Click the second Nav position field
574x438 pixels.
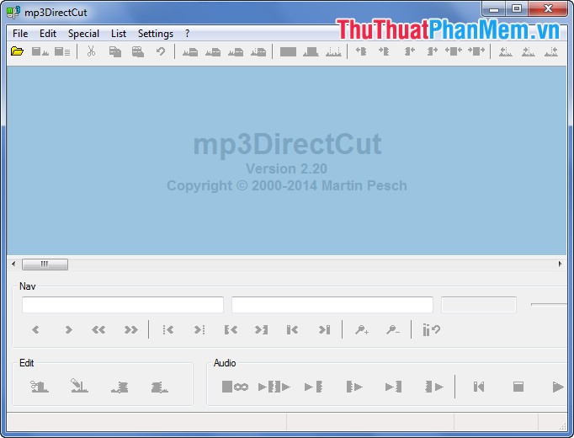click(332, 305)
